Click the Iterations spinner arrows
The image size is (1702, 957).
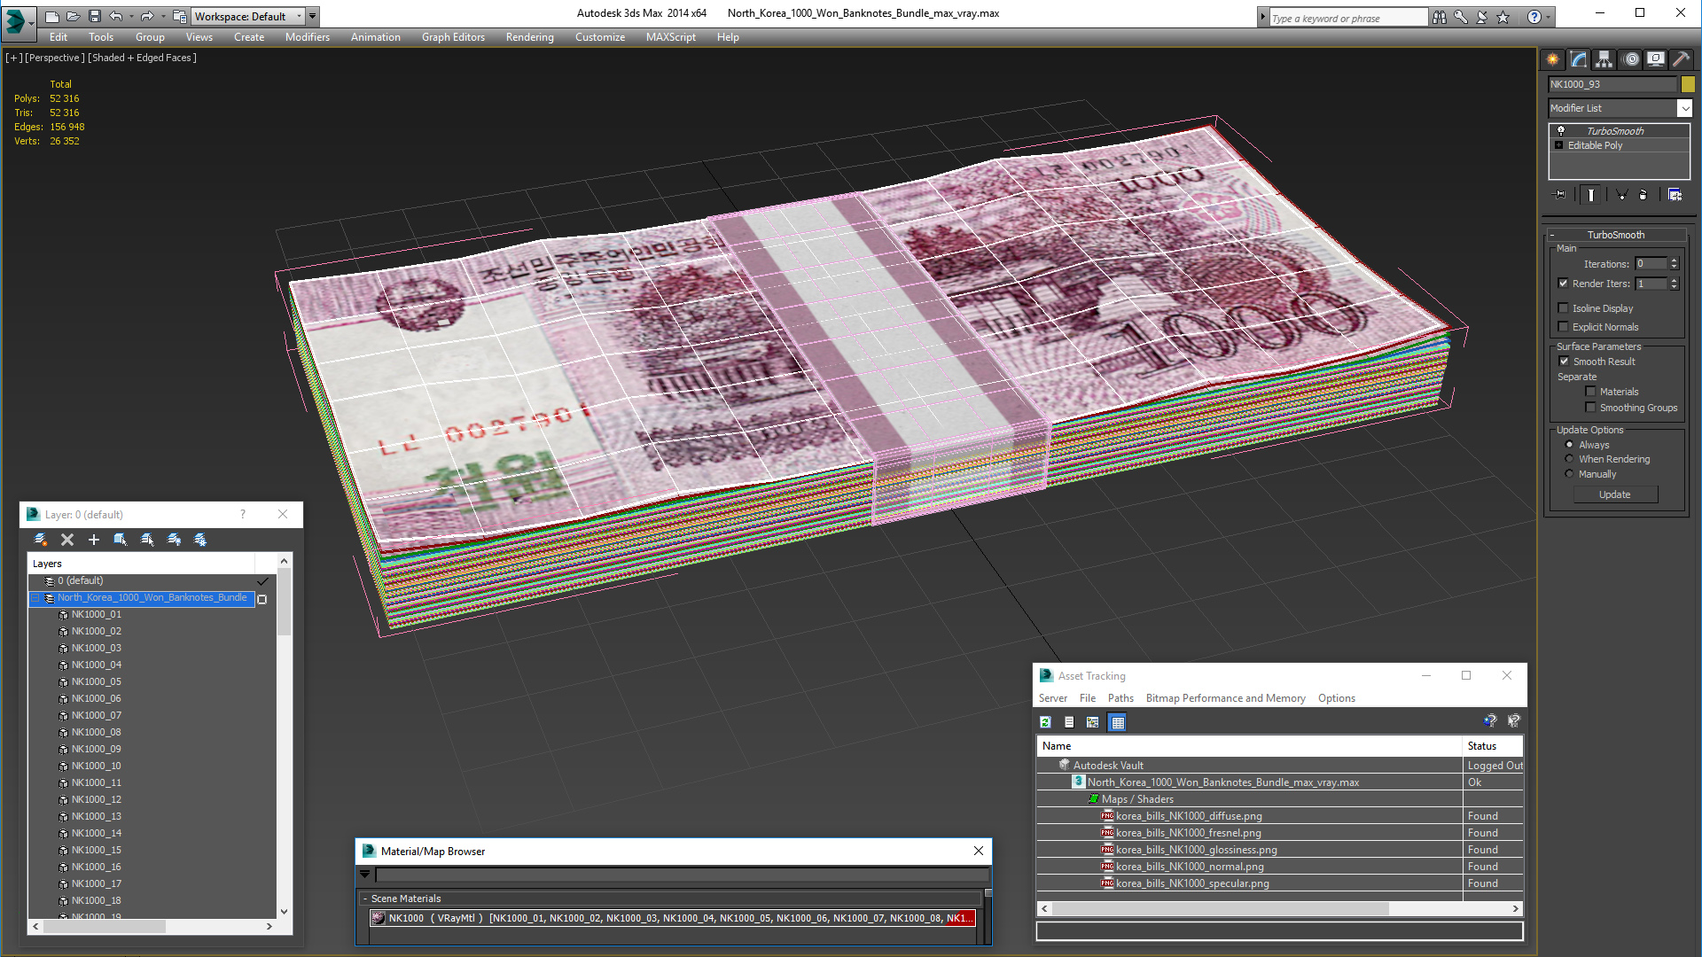tap(1674, 264)
